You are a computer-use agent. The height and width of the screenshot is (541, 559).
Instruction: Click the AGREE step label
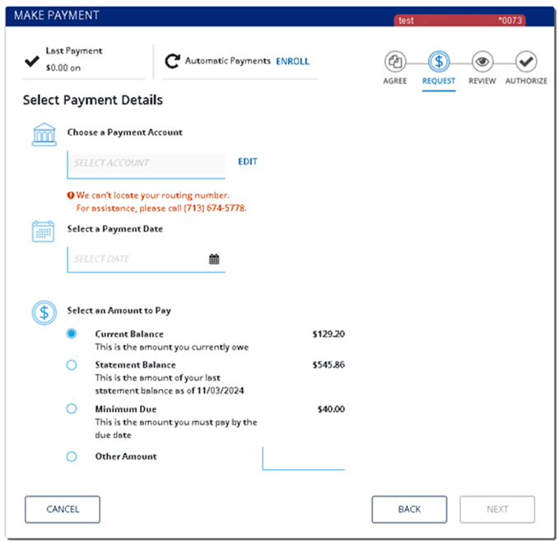pos(395,81)
